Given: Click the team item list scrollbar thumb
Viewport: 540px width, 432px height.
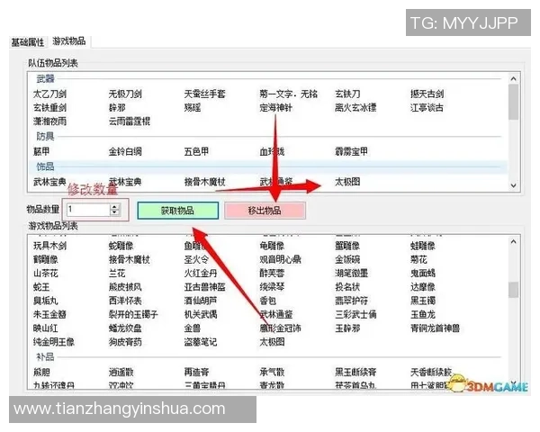Looking at the screenshot, I should 513,102.
